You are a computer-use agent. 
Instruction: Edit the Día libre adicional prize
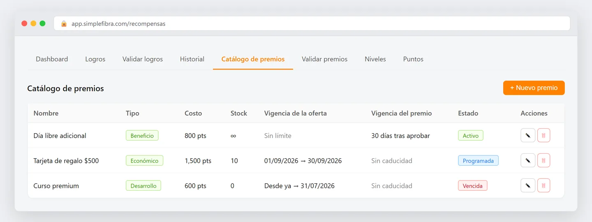click(528, 135)
